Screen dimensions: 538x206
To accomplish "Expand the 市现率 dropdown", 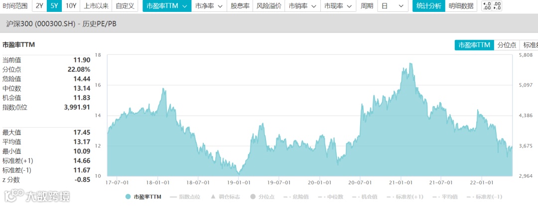I will (338, 6).
